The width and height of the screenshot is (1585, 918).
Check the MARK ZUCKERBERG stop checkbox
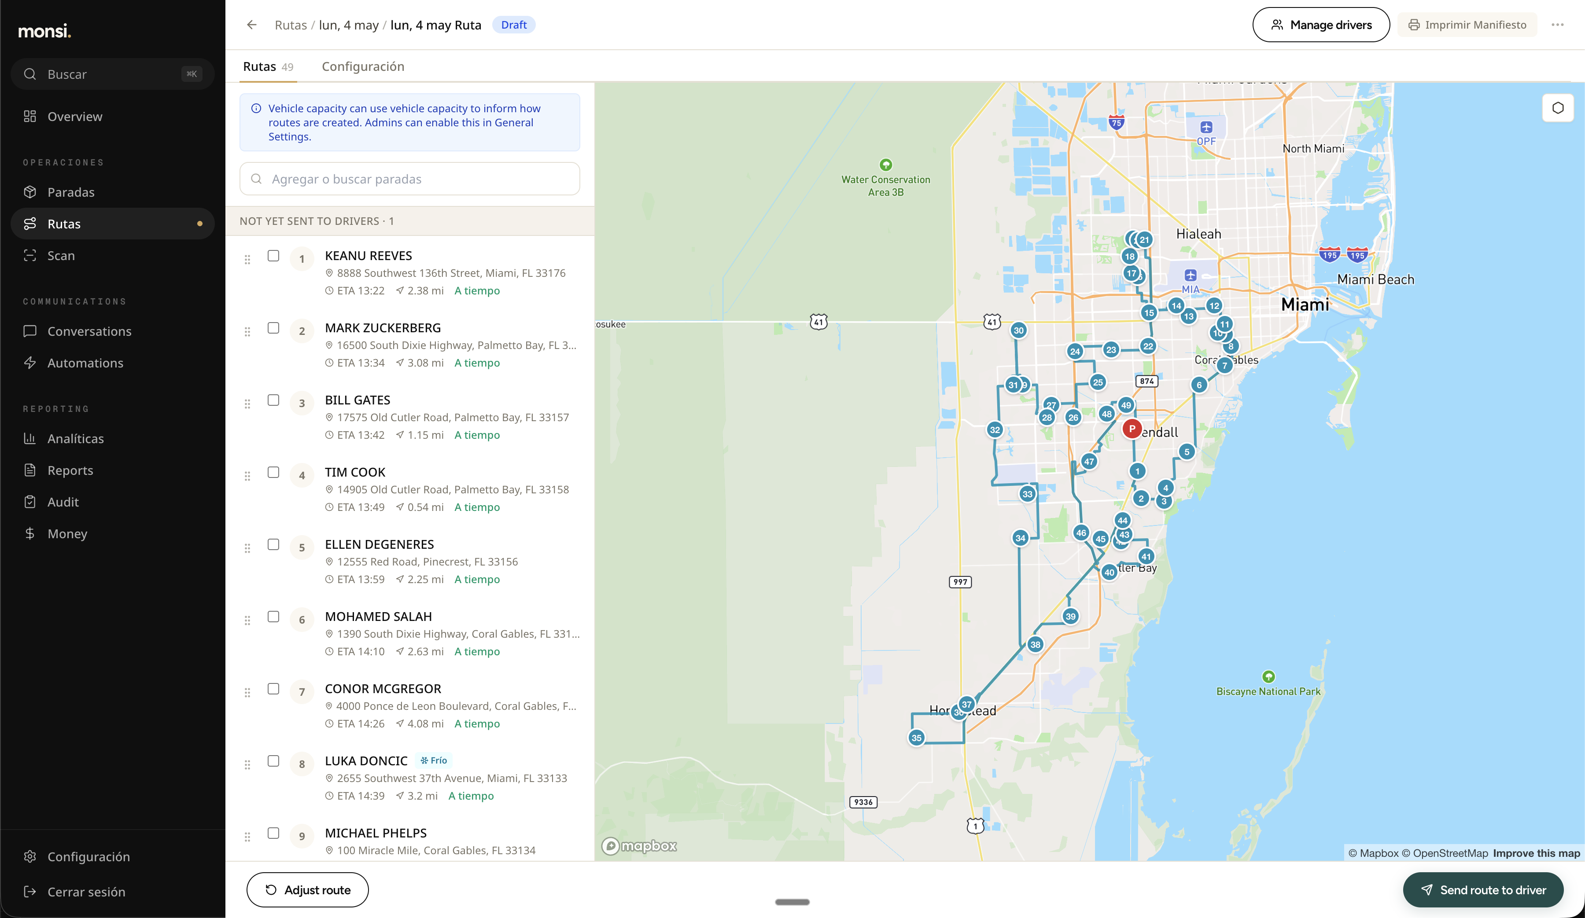click(x=273, y=327)
